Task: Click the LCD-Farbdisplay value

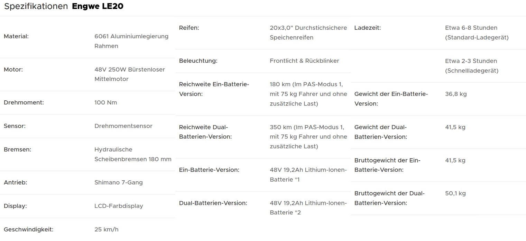Action: (x=119, y=206)
